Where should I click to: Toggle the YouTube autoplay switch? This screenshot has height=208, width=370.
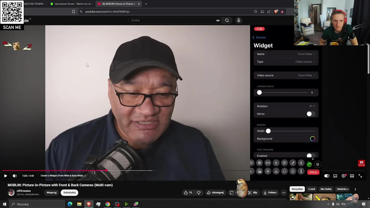tap(327, 176)
